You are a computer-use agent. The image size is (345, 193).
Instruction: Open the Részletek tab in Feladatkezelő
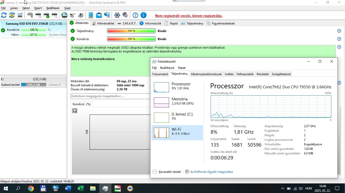point(262,74)
